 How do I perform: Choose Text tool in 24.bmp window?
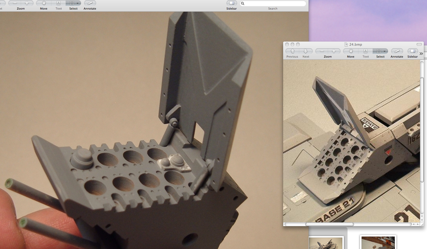(x=365, y=51)
